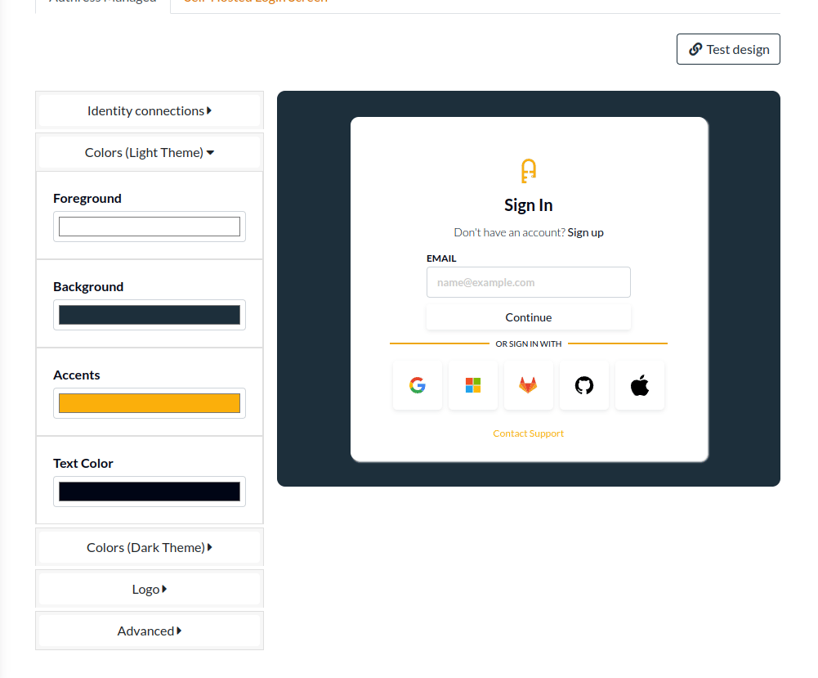Screen dimensions: 818x678
Task: Click the orange key logo above Sign In
Action: [529, 172]
